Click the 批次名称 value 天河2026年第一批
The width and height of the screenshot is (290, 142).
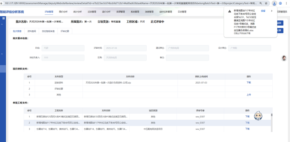pos(46,22)
